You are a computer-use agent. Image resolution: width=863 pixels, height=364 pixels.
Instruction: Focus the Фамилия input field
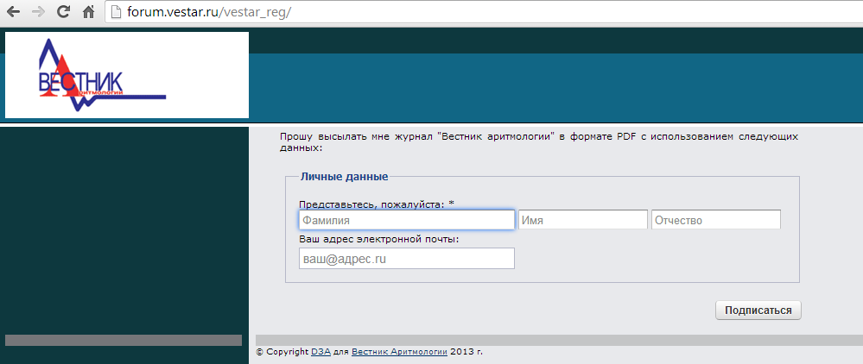(406, 220)
